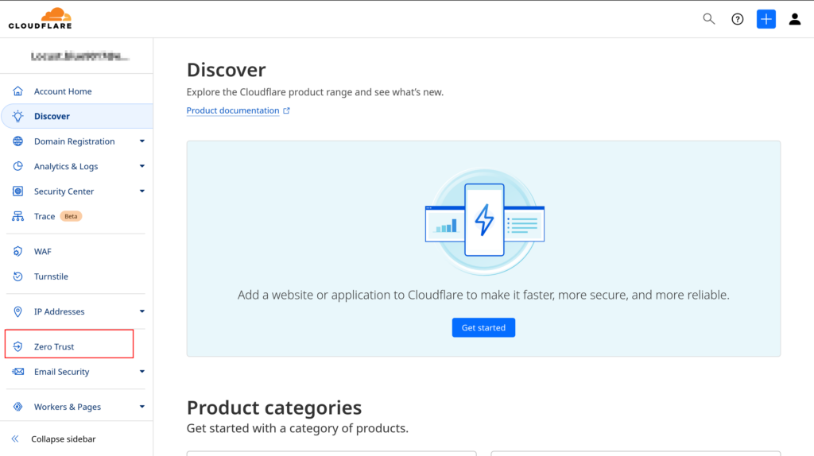
Task: Click Collapse sidebar text
Action: click(64, 439)
